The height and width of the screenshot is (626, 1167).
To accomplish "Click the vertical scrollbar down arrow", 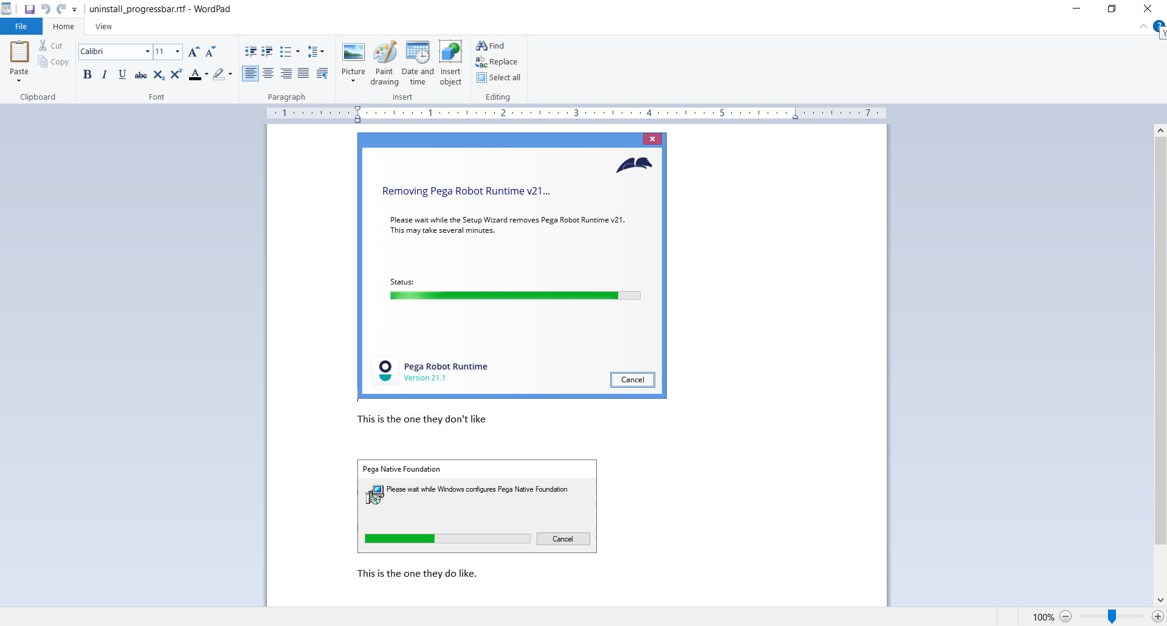I will (1160, 600).
